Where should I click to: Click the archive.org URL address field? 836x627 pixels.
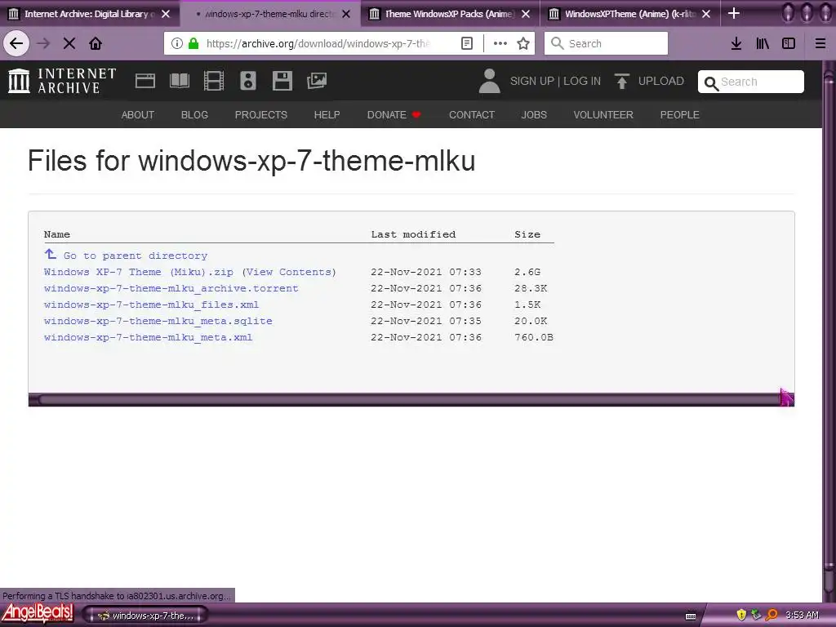click(318, 44)
